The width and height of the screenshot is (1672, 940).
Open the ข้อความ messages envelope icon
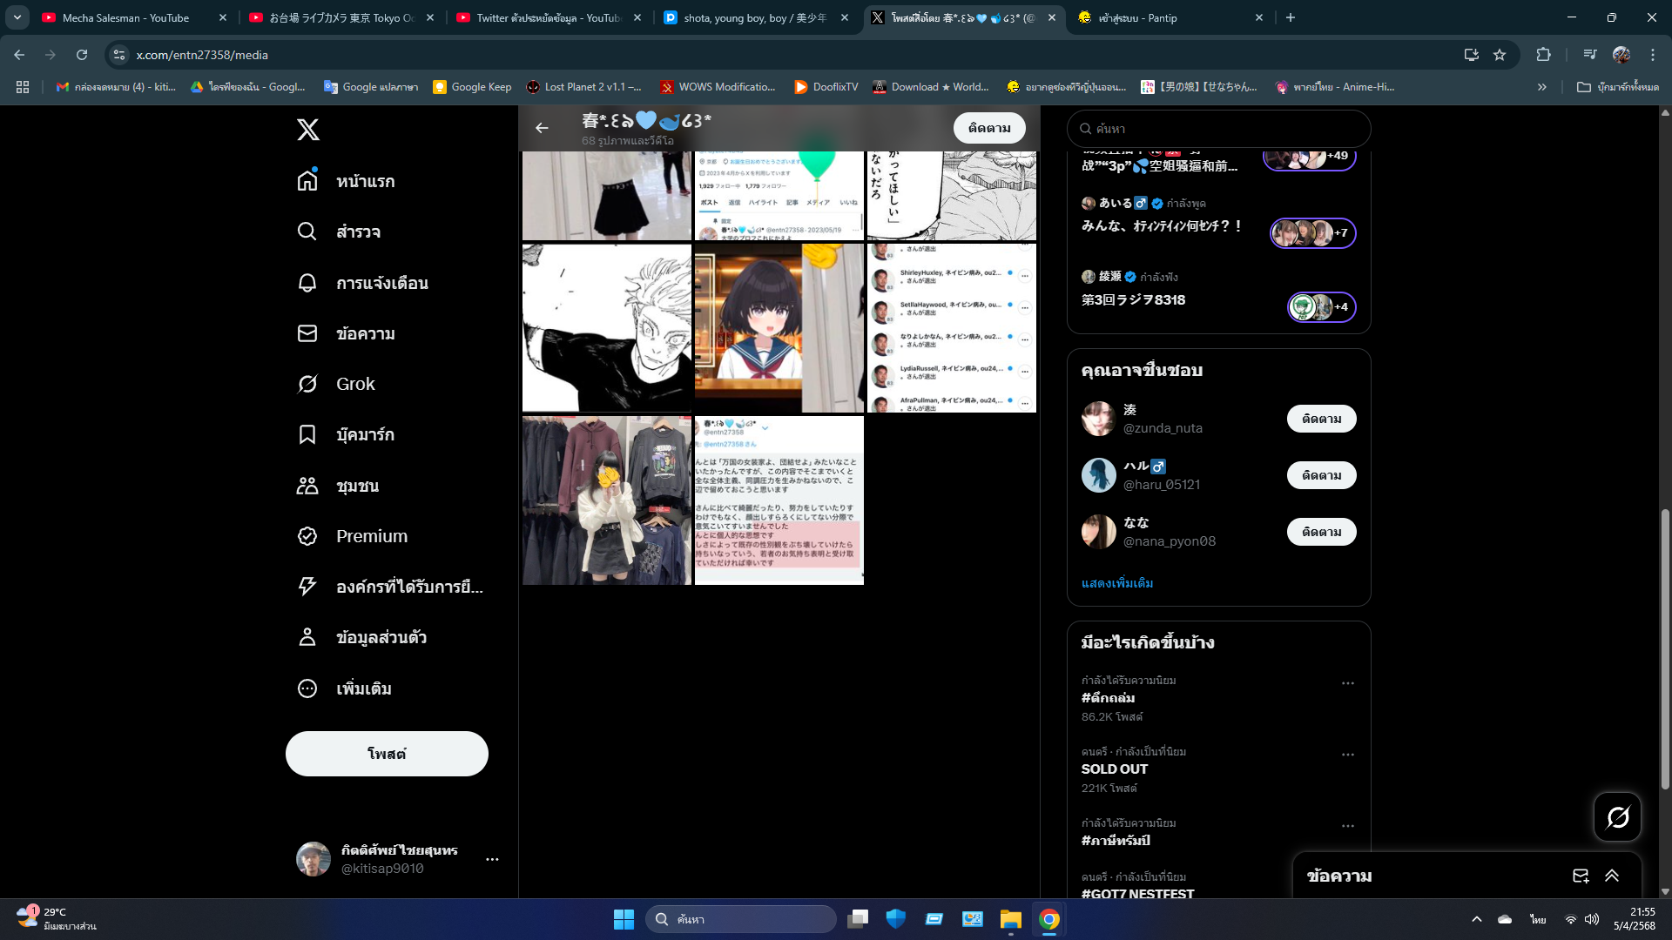[x=307, y=332]
